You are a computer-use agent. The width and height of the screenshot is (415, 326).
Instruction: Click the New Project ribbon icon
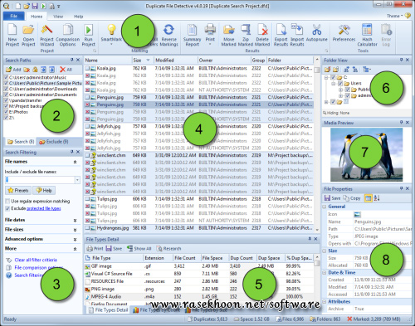[x=12, y=36]
